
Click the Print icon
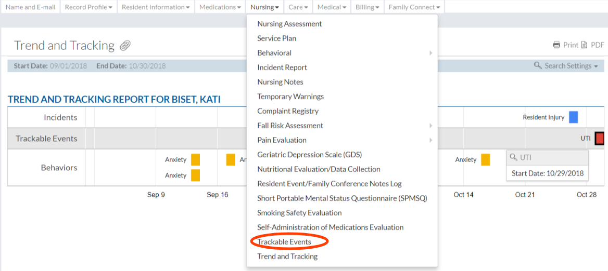point(556,45)
